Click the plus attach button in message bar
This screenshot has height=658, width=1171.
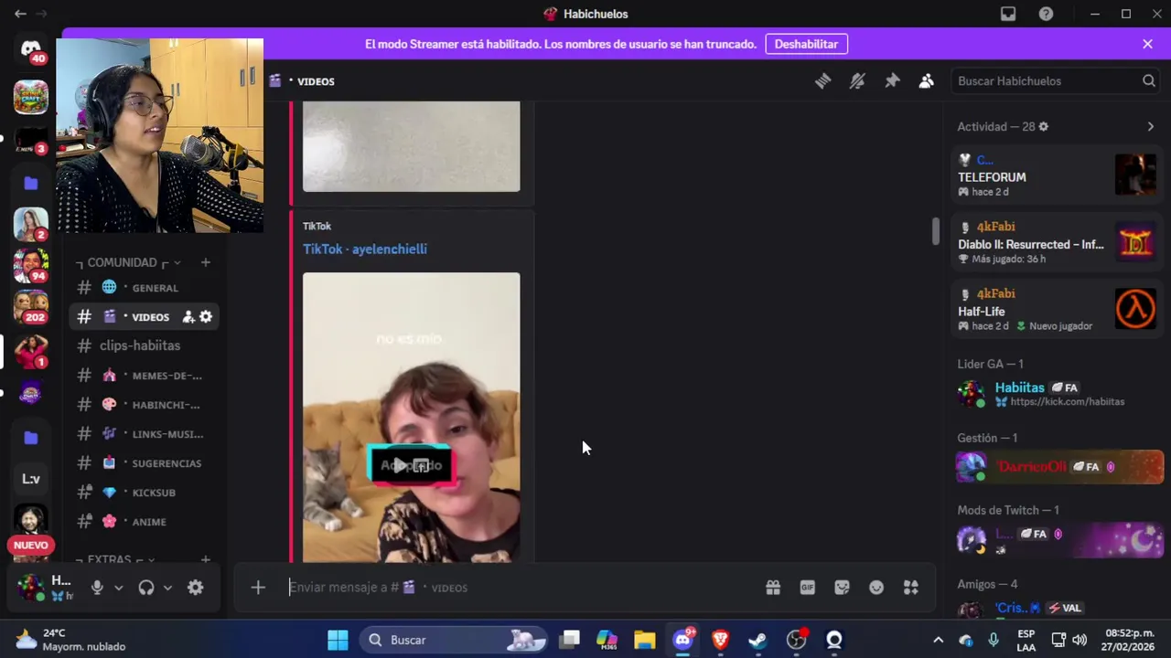coord(258,588)
